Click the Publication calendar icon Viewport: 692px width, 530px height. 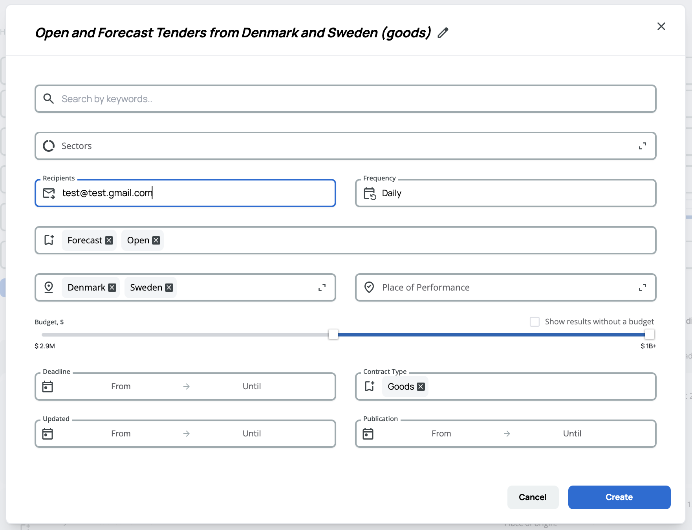coord(368,434)
